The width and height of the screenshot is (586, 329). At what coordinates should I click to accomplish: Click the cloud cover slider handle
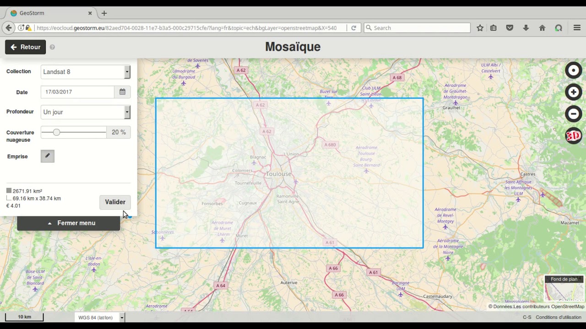pos(56,132)
